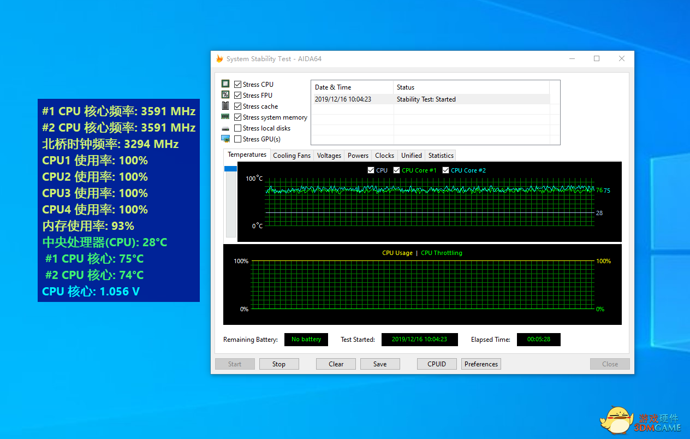Uncheck the Stress CPU checkbox
The image size is (690, 439).
click(238, 85)
